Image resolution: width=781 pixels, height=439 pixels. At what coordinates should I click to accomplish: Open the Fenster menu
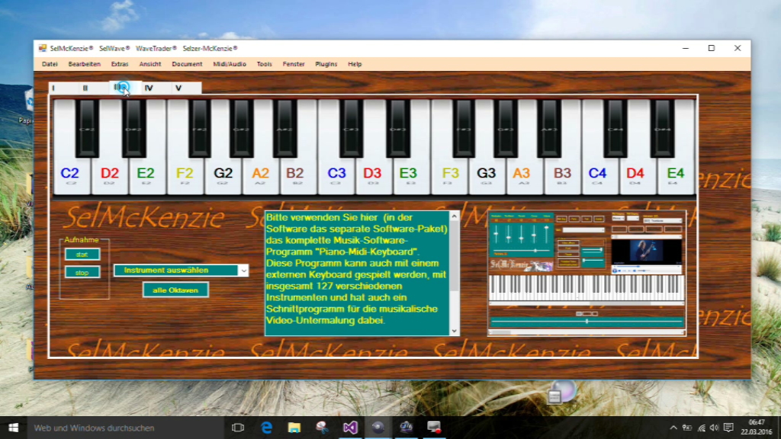click(294, 64)
